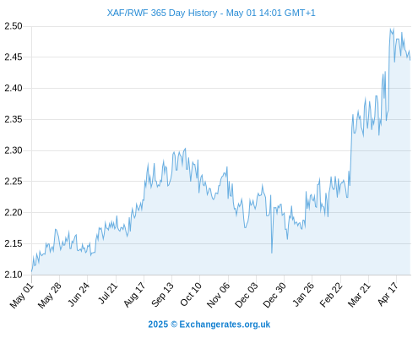Click the Mar 21 x-axis label
This screenshot has width=418, height=338.
pyautogui.click(x=359, y=295)
